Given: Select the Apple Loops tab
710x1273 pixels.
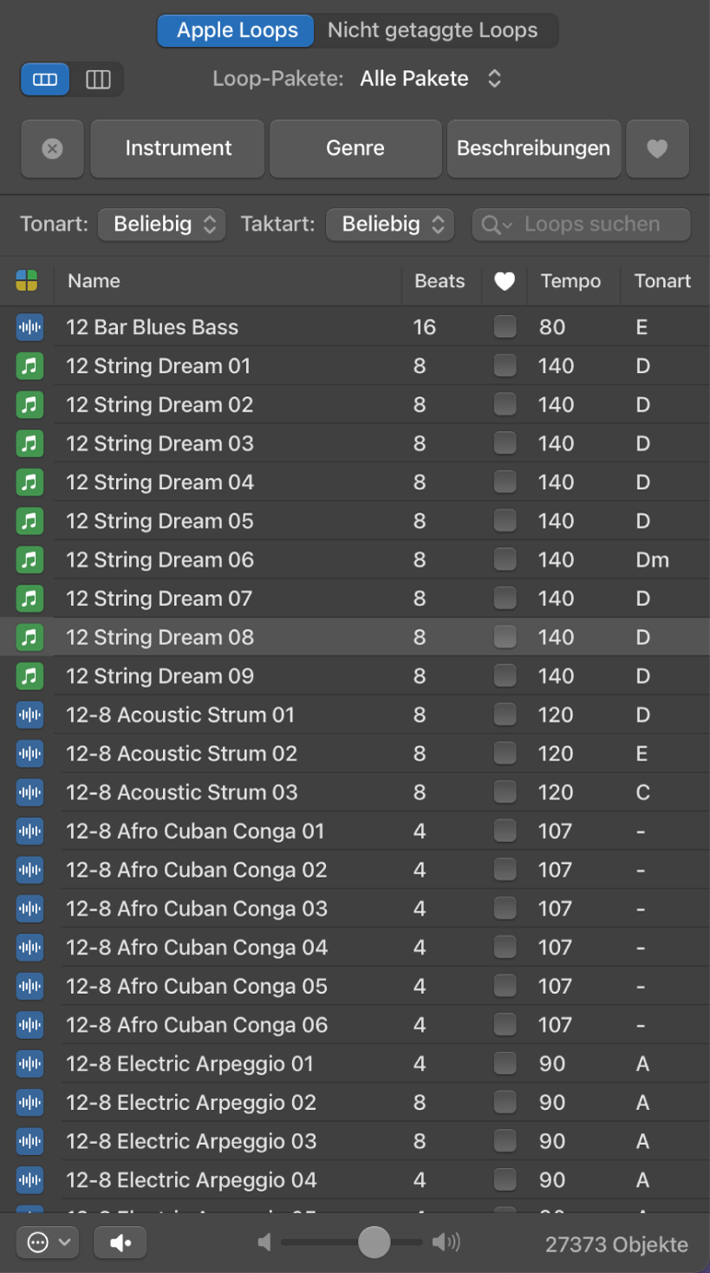Looking at the screenshot, I should point(237,30).
